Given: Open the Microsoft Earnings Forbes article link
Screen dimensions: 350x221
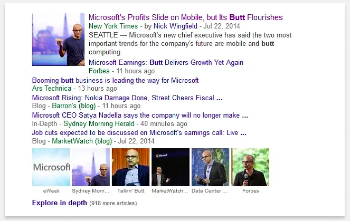Looking at the screenshot, I should pos(166,63).
